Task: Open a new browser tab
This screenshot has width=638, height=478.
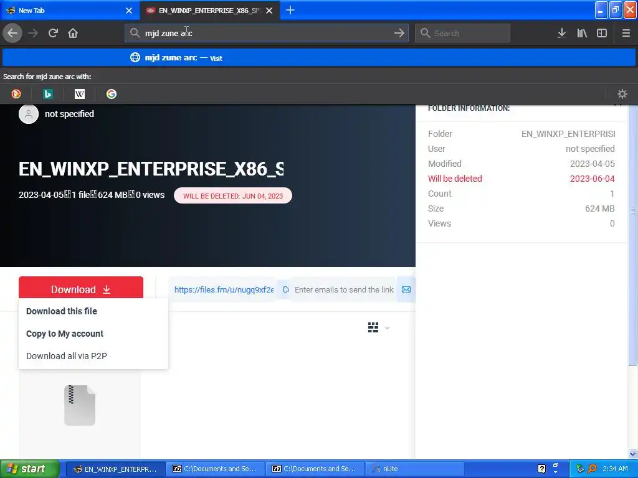Action: coord(290,10)
